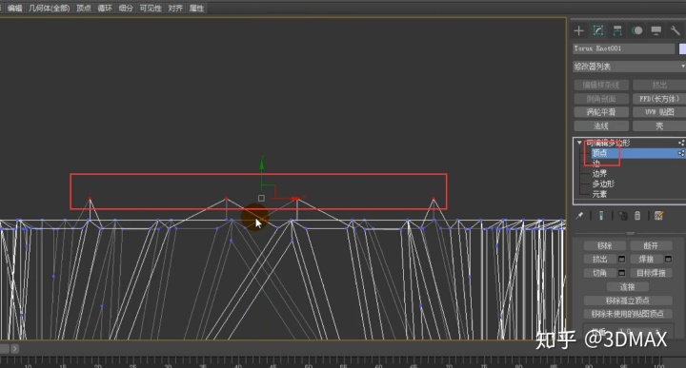The height and width of the screenshot is (368, 686).
Task: Apply the 壳 modifier
Action: click(659, 126)
